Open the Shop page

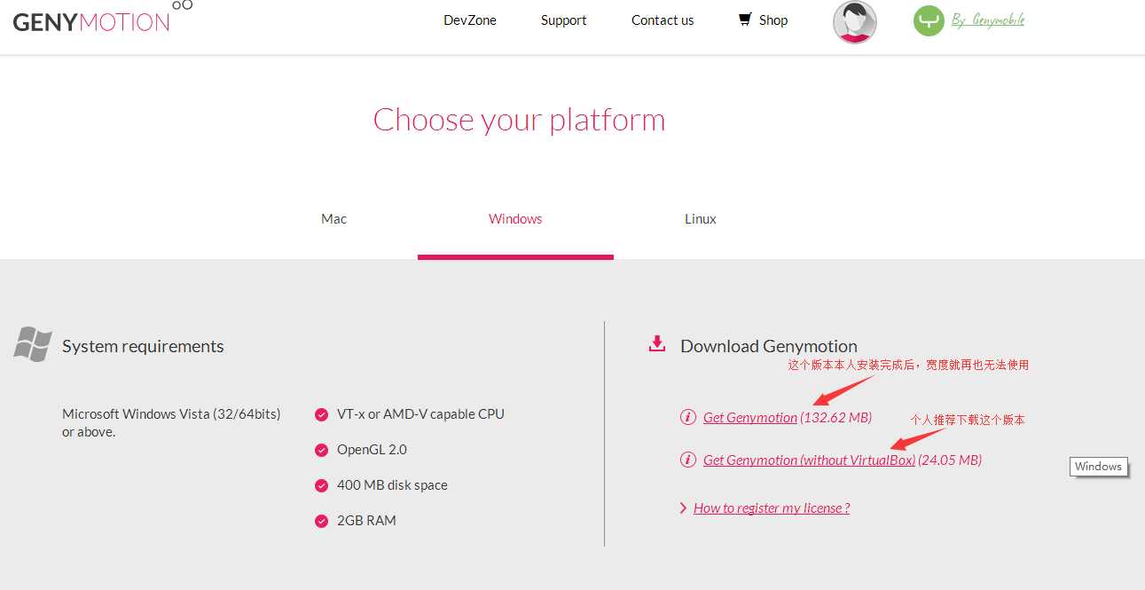[x=773, y=20]
